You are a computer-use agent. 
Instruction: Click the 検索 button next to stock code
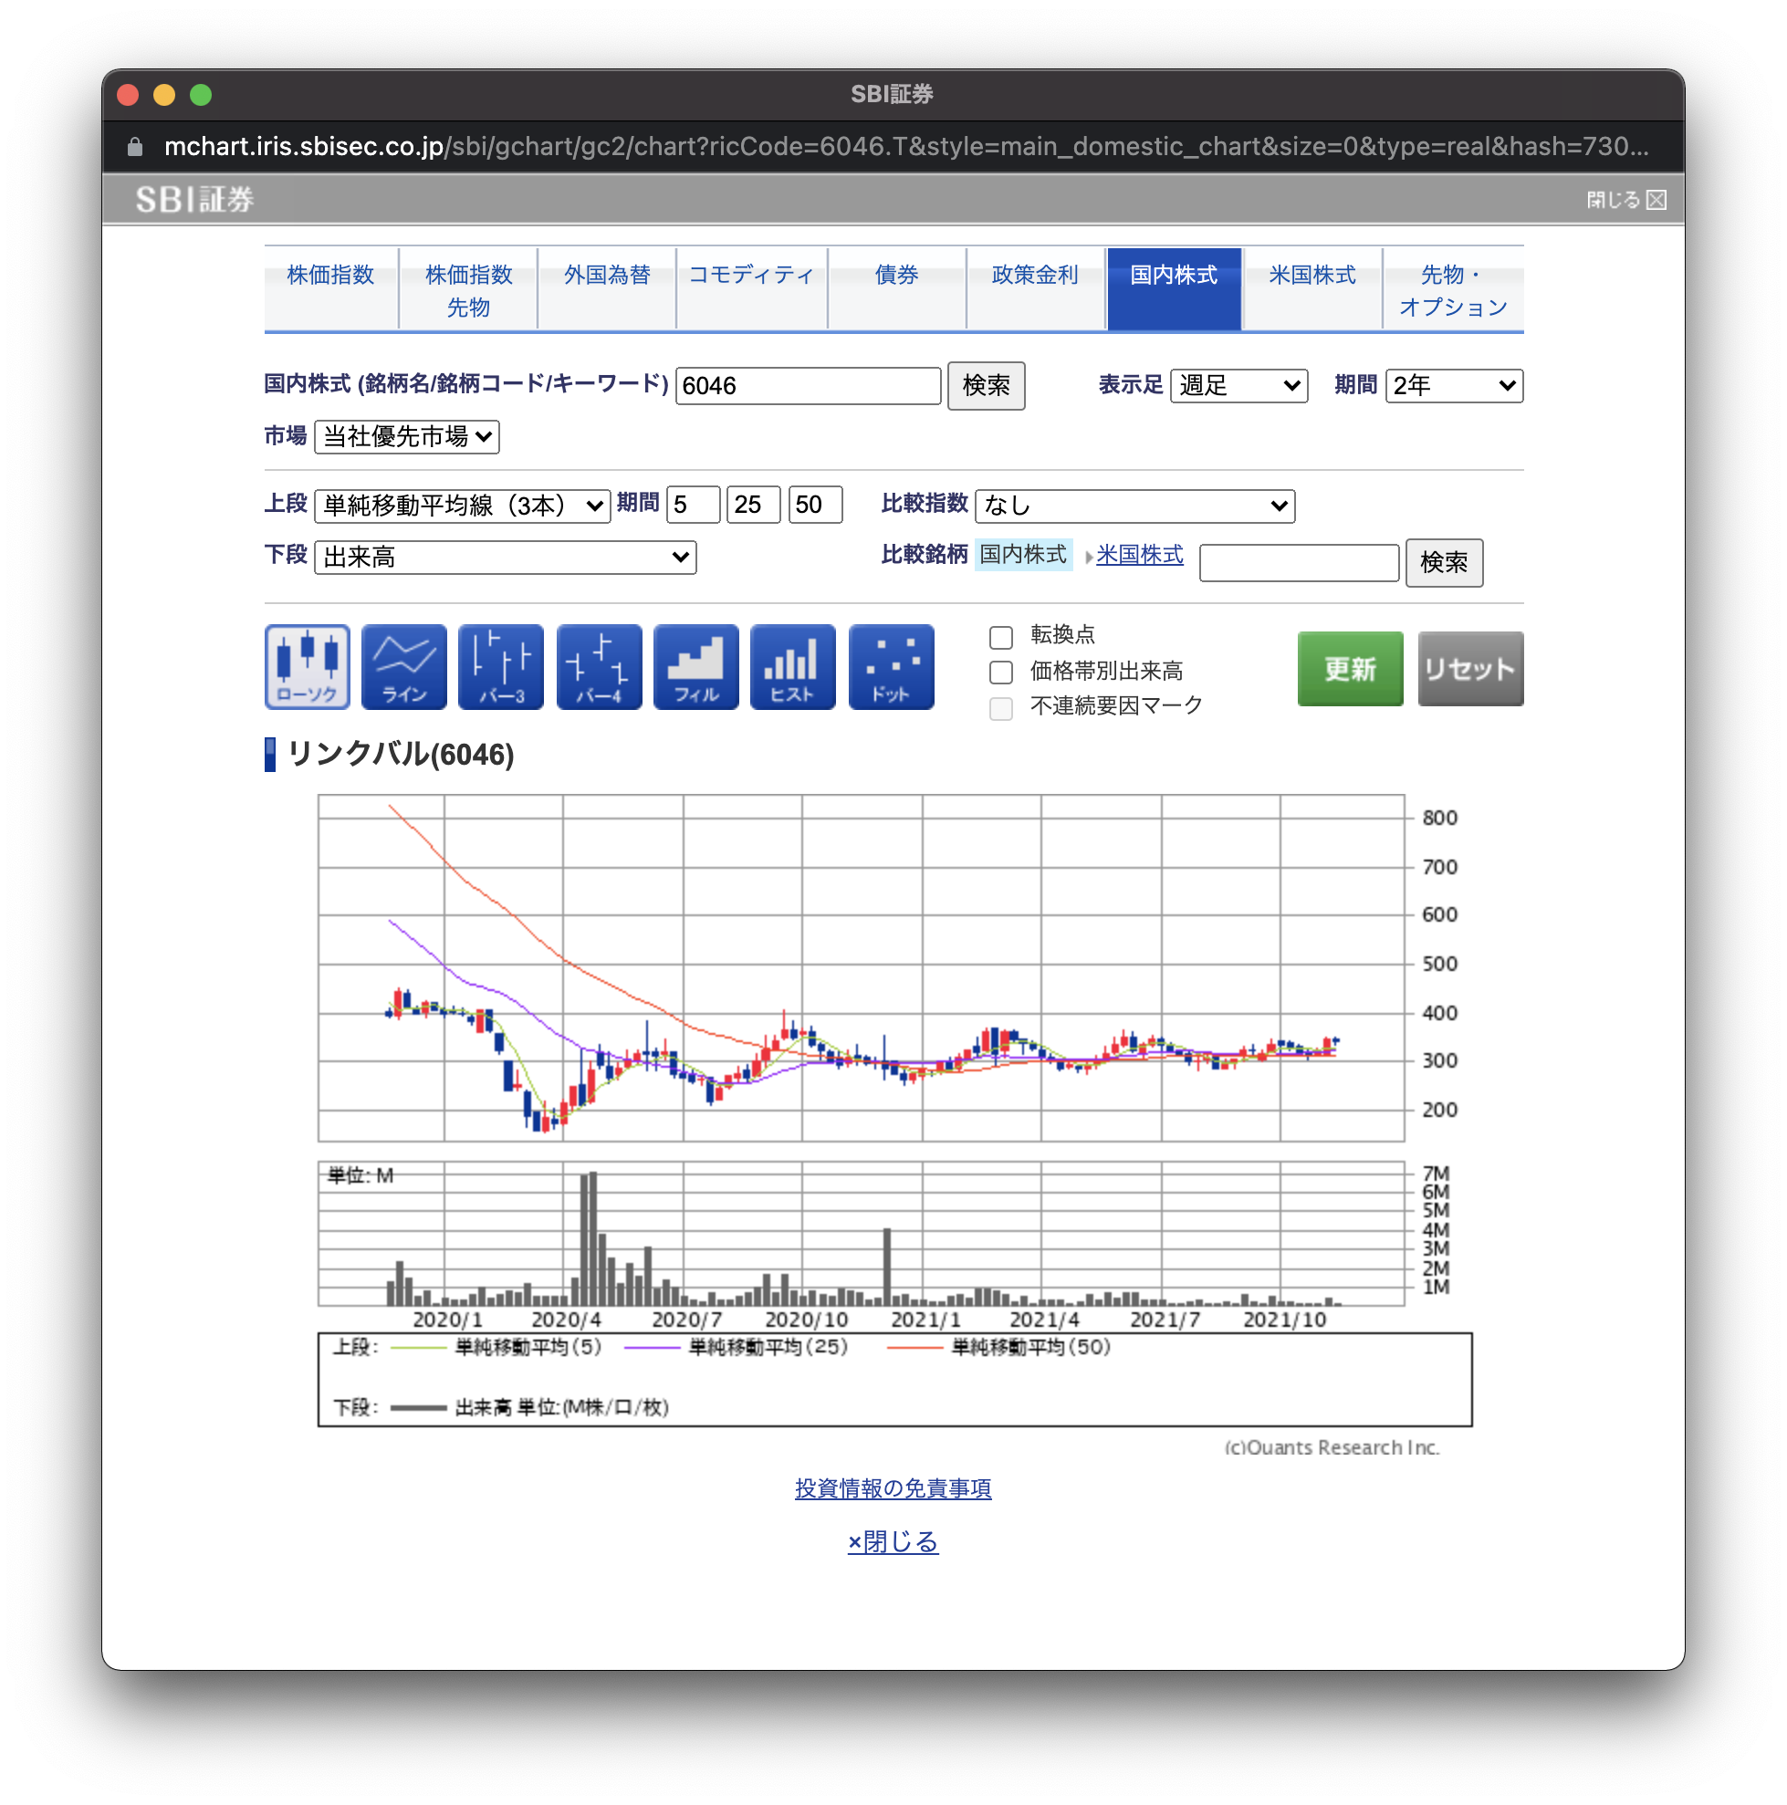point(986,385)
